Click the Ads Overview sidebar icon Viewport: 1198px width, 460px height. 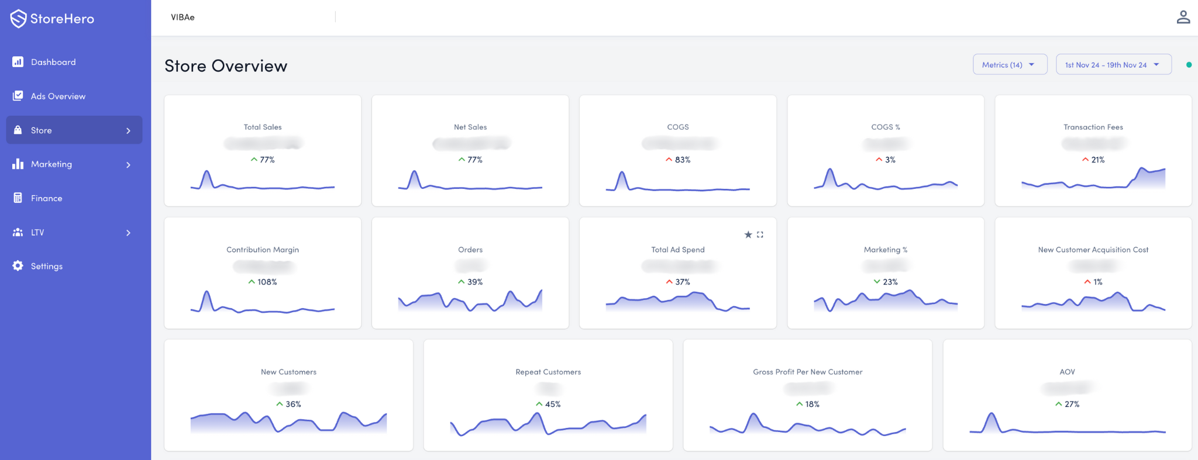(18, 96)
